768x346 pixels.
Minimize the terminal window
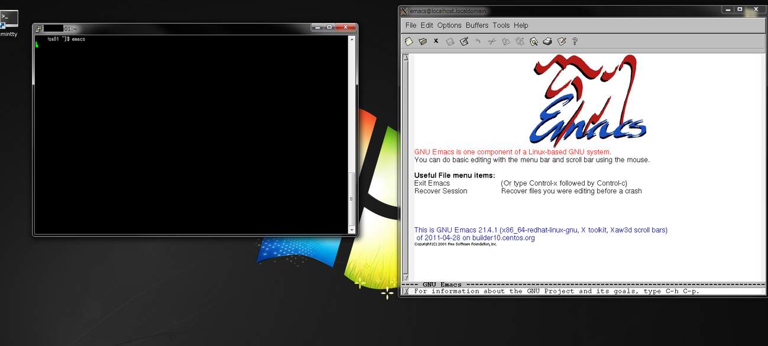pos(317,27)
